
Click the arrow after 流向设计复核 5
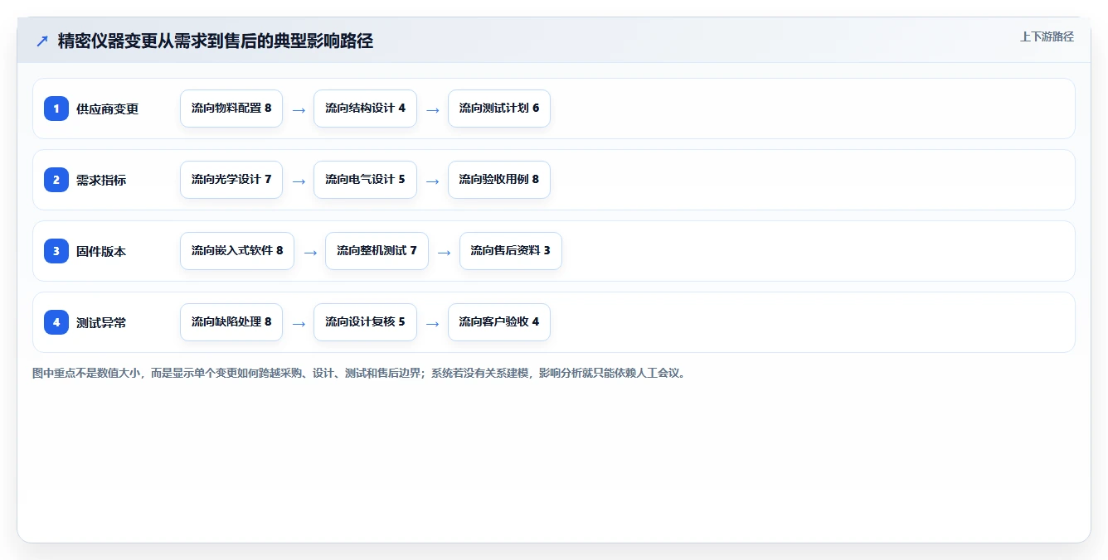[432, 323]
